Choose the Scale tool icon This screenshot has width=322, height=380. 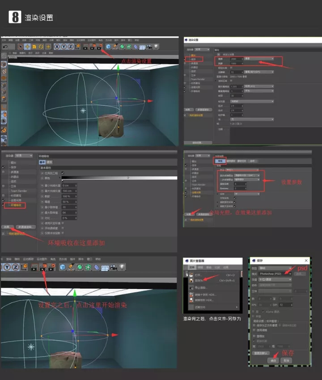(34, 47)
